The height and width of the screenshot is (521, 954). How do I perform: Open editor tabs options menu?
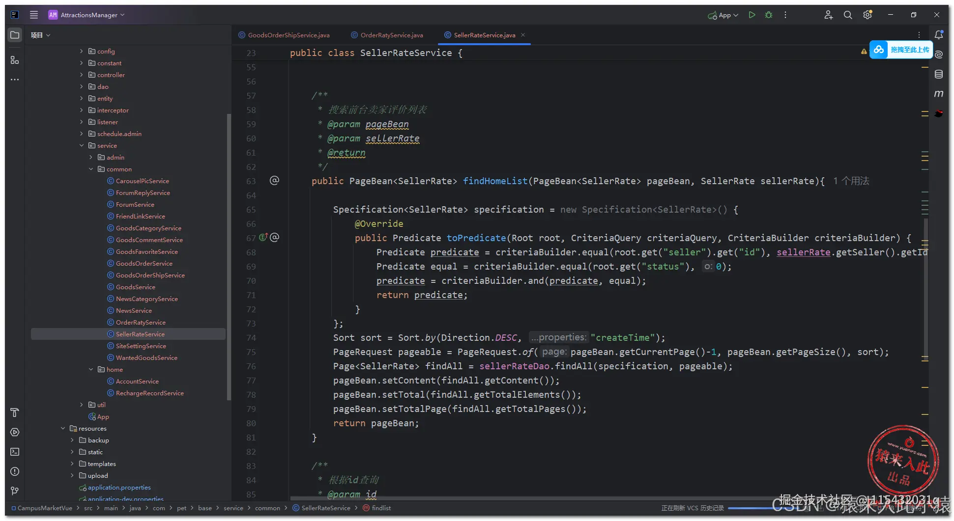919,35
